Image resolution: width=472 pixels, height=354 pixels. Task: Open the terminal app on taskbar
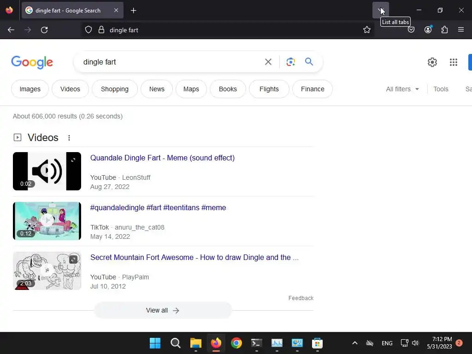click(256, 343)
